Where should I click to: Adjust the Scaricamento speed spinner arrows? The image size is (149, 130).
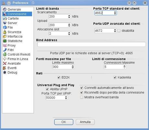(x=69, y=16)
